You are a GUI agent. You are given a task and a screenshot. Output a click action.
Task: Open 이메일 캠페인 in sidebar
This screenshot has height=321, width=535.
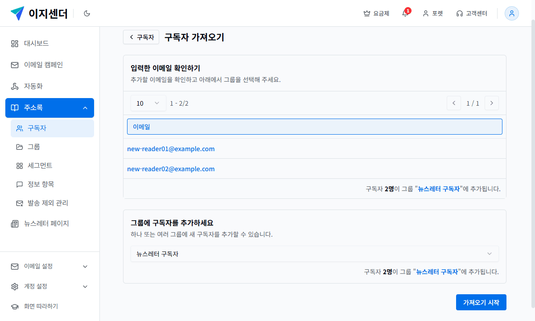pos(50,65)
